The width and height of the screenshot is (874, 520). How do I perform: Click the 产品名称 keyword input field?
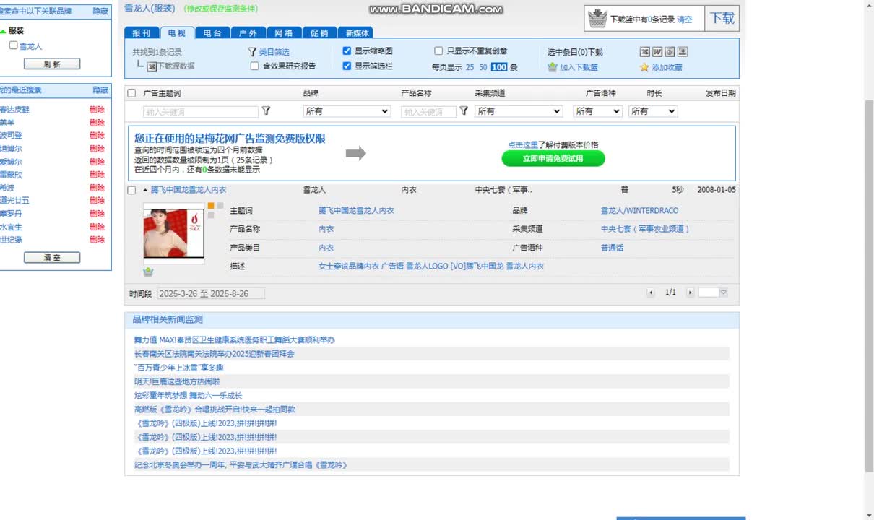pos(428,112)
